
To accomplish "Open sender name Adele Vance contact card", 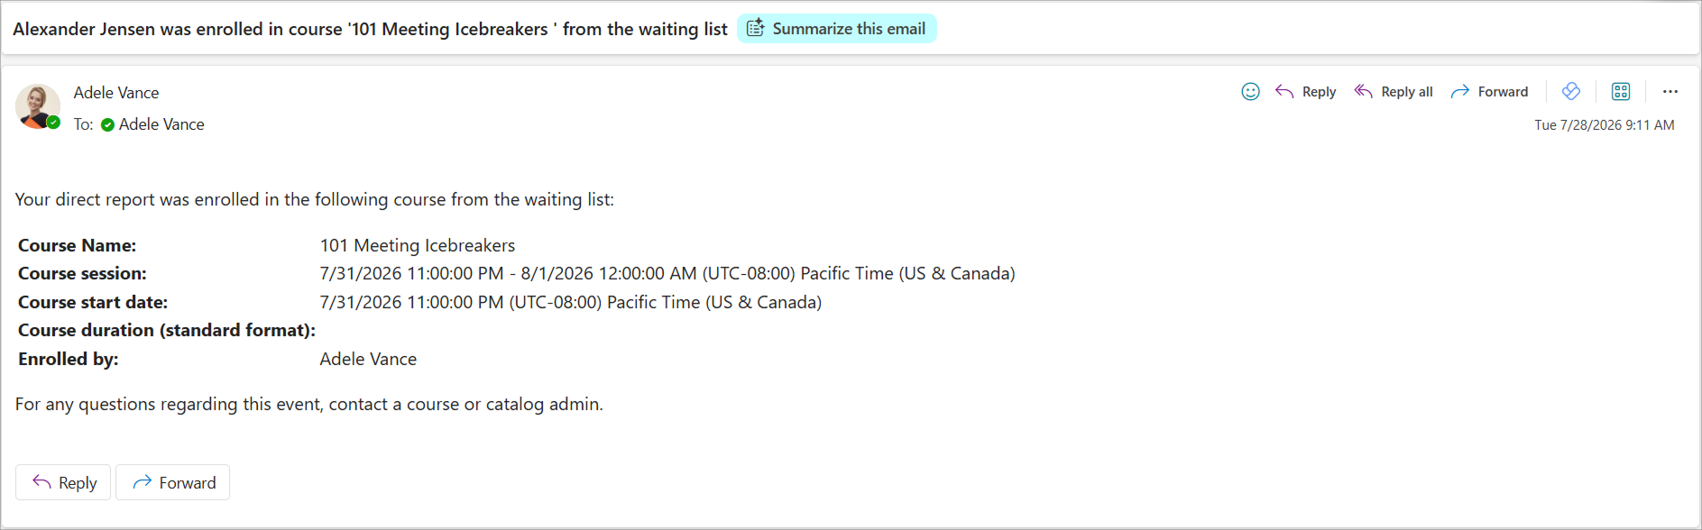I will tap(116, 92).
